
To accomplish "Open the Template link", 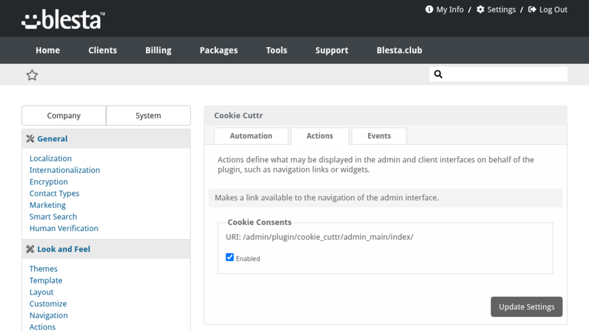I will [x=46, y=280].
